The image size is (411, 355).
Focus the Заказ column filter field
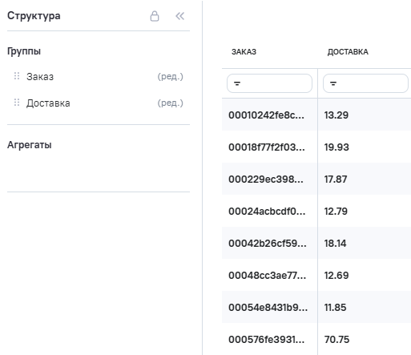269,83
